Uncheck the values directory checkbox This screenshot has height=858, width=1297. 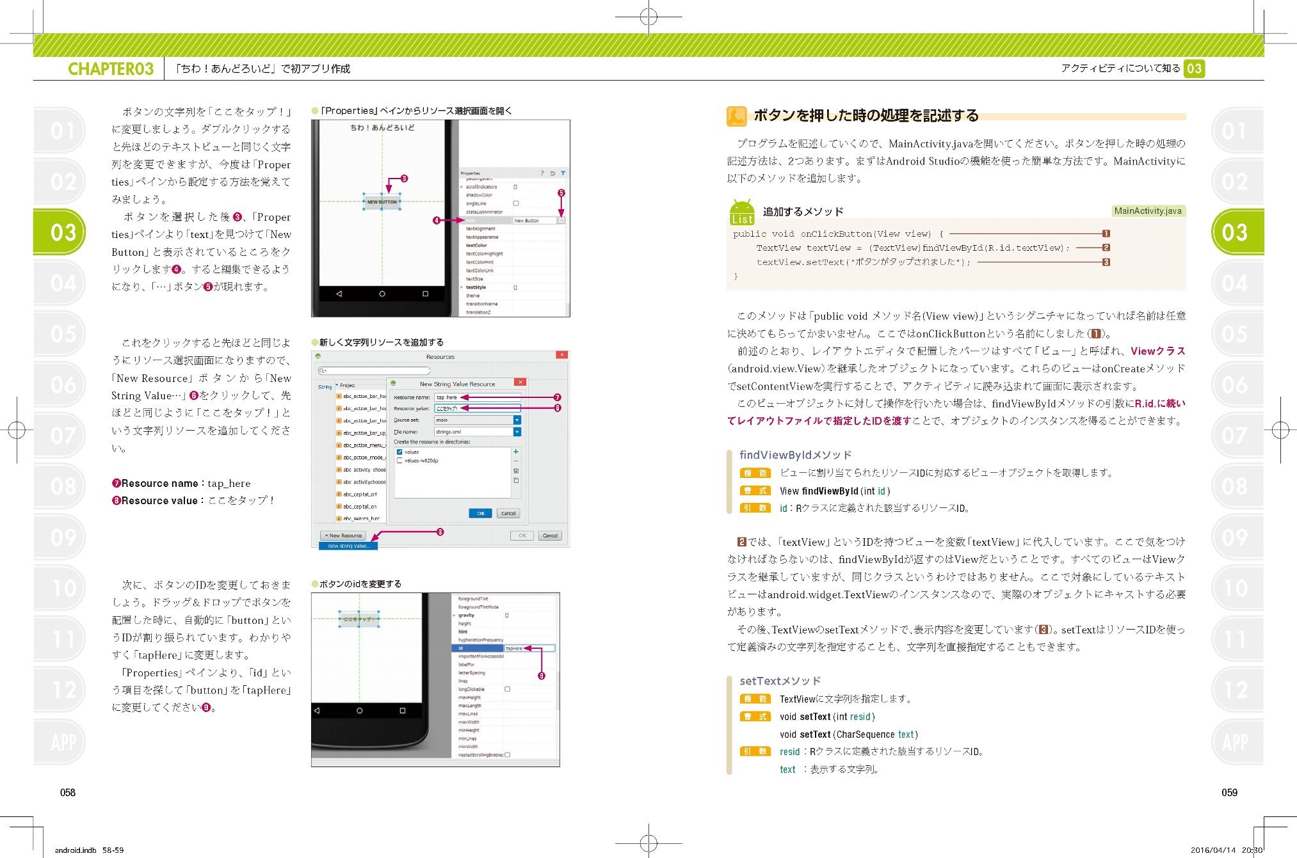coord(400,452)
